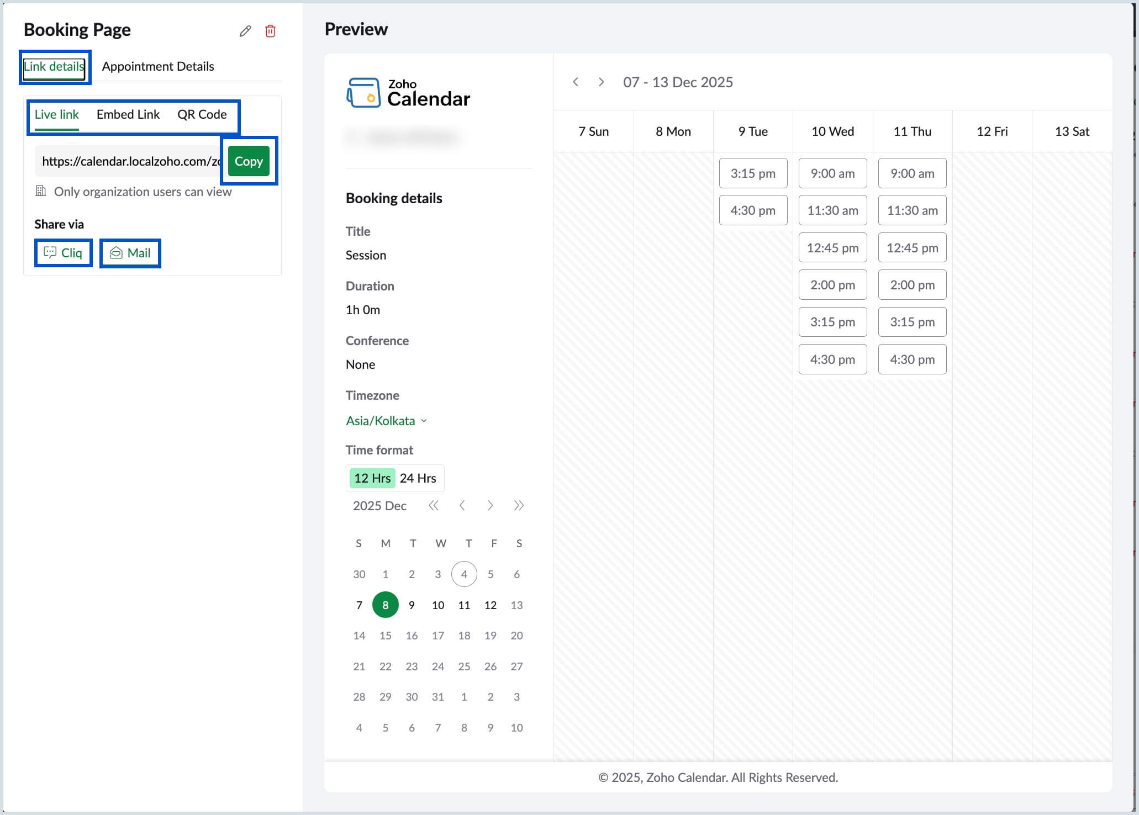
Task: Share the link via Cliq
Action: point(63,253)
